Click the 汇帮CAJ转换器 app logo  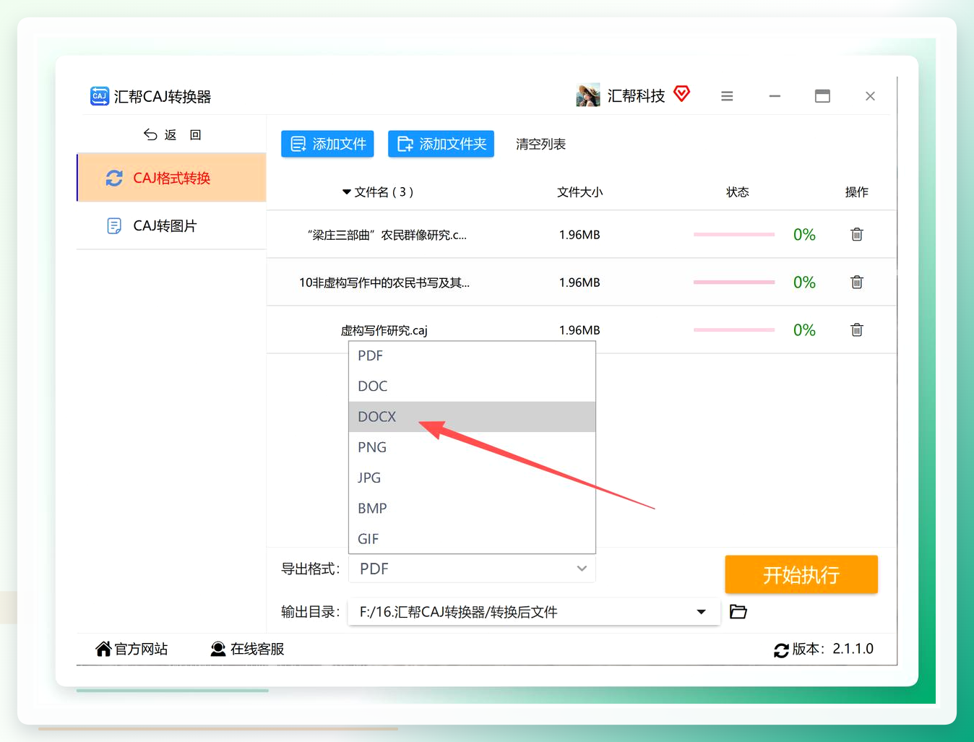point(99,96)
